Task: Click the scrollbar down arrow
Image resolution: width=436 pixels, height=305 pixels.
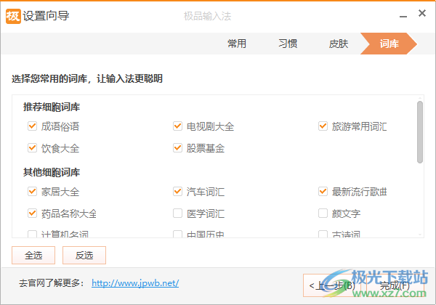Action: coord(420,235)
